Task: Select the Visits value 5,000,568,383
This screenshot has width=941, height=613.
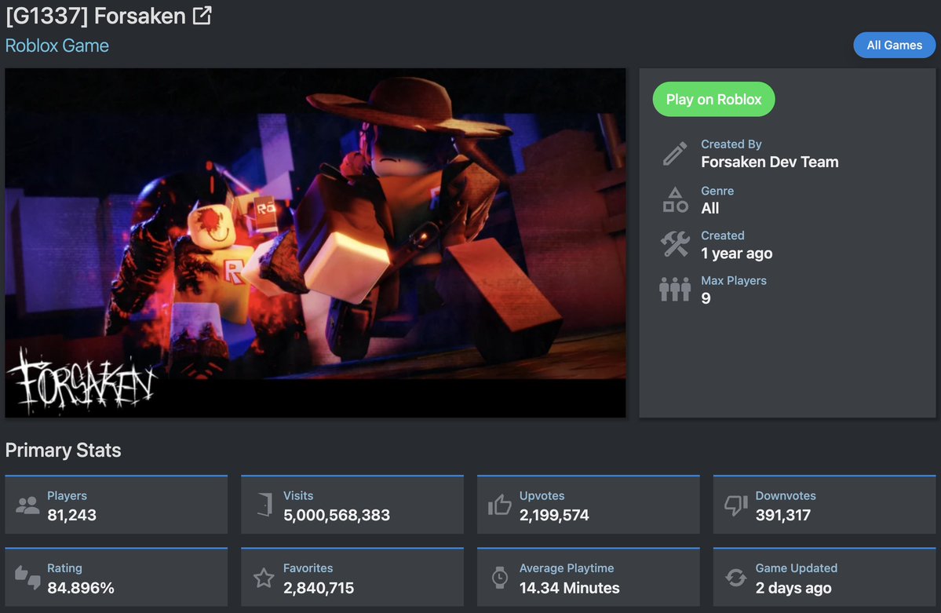Action: [x=337, y=515]
